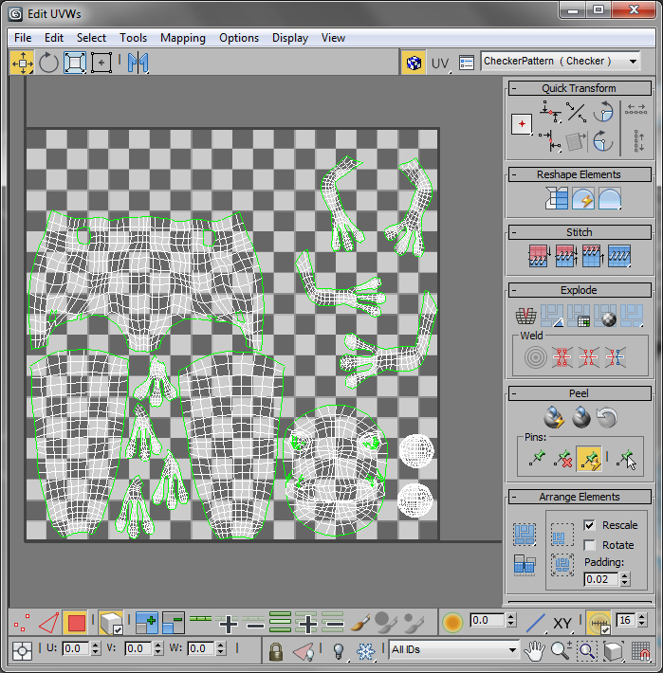
Task: Click the Padding value field 0.02
Action: [601, 579]
